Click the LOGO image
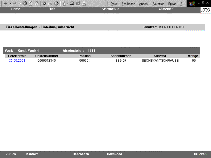The width and height of the screenshot is (211, 158). tap(205, 10)
